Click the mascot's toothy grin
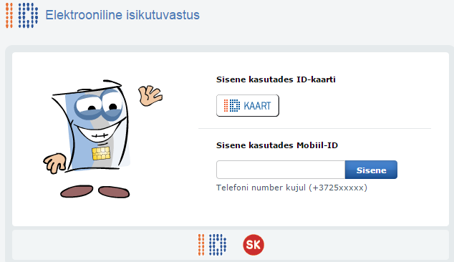Screen dimensions: 454x262 coord(98,133)
